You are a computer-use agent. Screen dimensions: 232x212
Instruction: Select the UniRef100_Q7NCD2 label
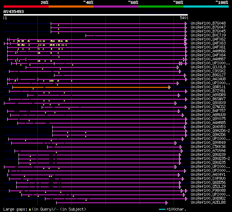coord(208,107)
